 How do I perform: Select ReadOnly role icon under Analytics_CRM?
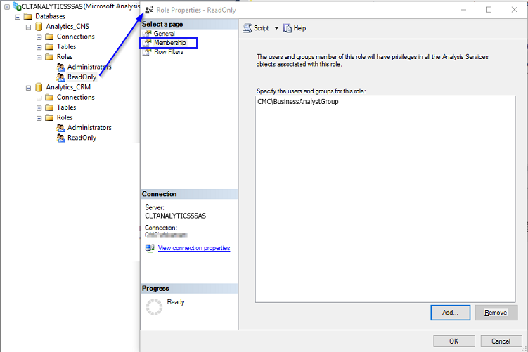tap(60, 138)
